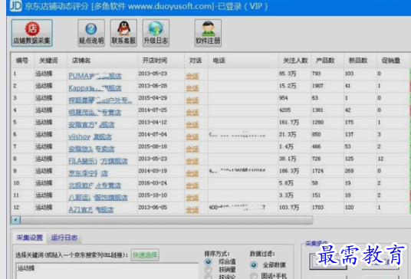Click the 店铺数据采集 toolbar icon
This screenshot has width=411, height=279.
[x=32, y=33]
